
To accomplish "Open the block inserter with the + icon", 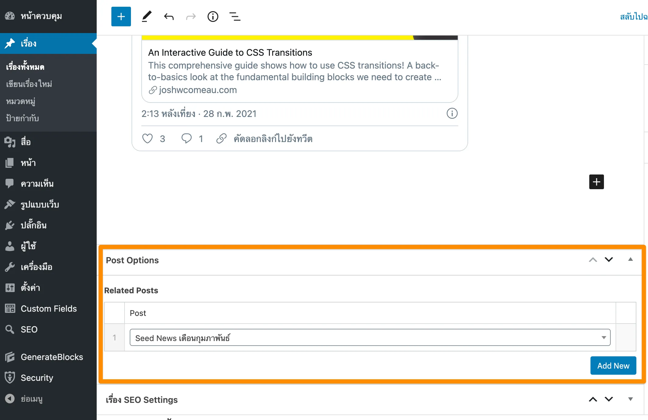I will coord(121,16).
